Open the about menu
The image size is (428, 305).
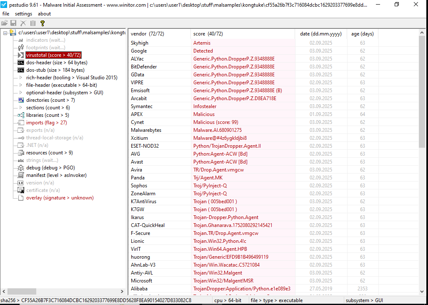tap(45, 14)
